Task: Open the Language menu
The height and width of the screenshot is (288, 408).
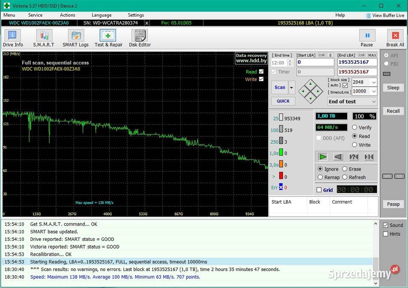Action: 102,15
